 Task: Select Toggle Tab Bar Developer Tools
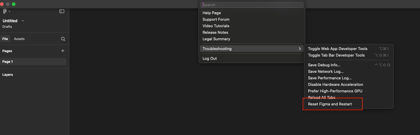349,55
